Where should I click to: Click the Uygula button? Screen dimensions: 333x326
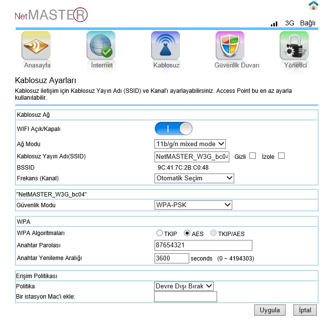point(270,310)
